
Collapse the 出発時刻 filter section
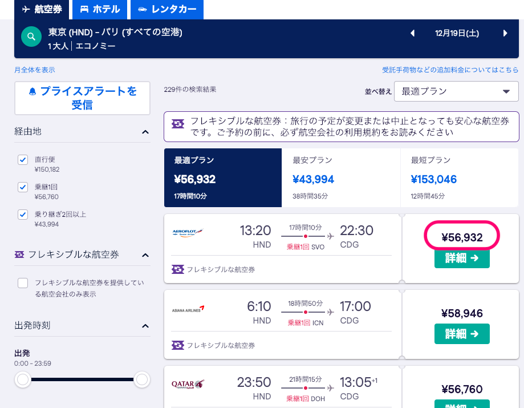(145, 326)
